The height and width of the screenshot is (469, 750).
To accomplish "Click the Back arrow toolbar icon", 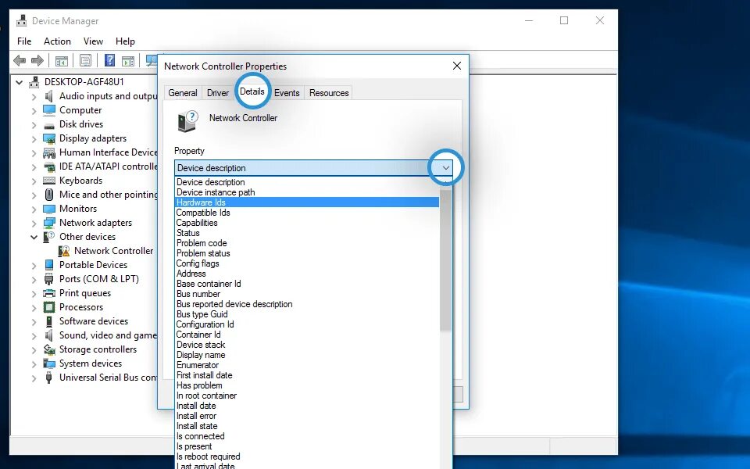I will click(x=20, y=60).
